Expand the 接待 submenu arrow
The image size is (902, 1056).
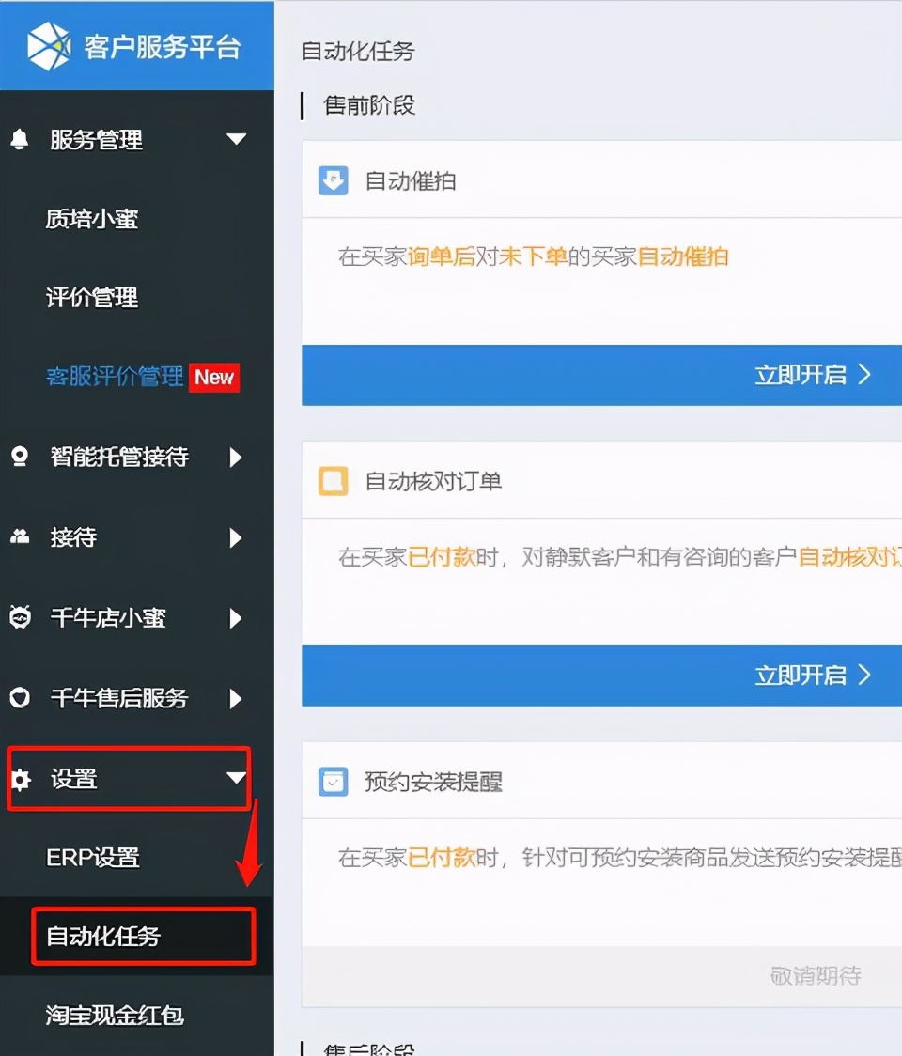coord(237,537)
